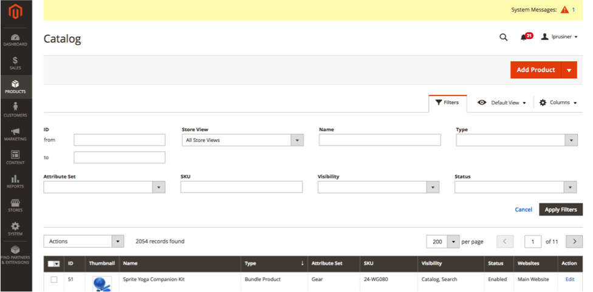Open the Actions dropdown

pyautogui.click(x=84, y=242)
